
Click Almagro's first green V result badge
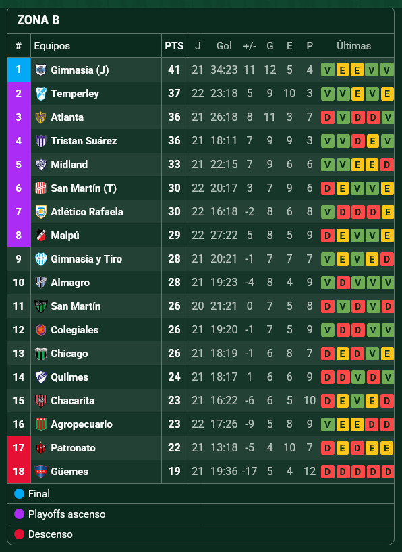click(x=328, y=283)
